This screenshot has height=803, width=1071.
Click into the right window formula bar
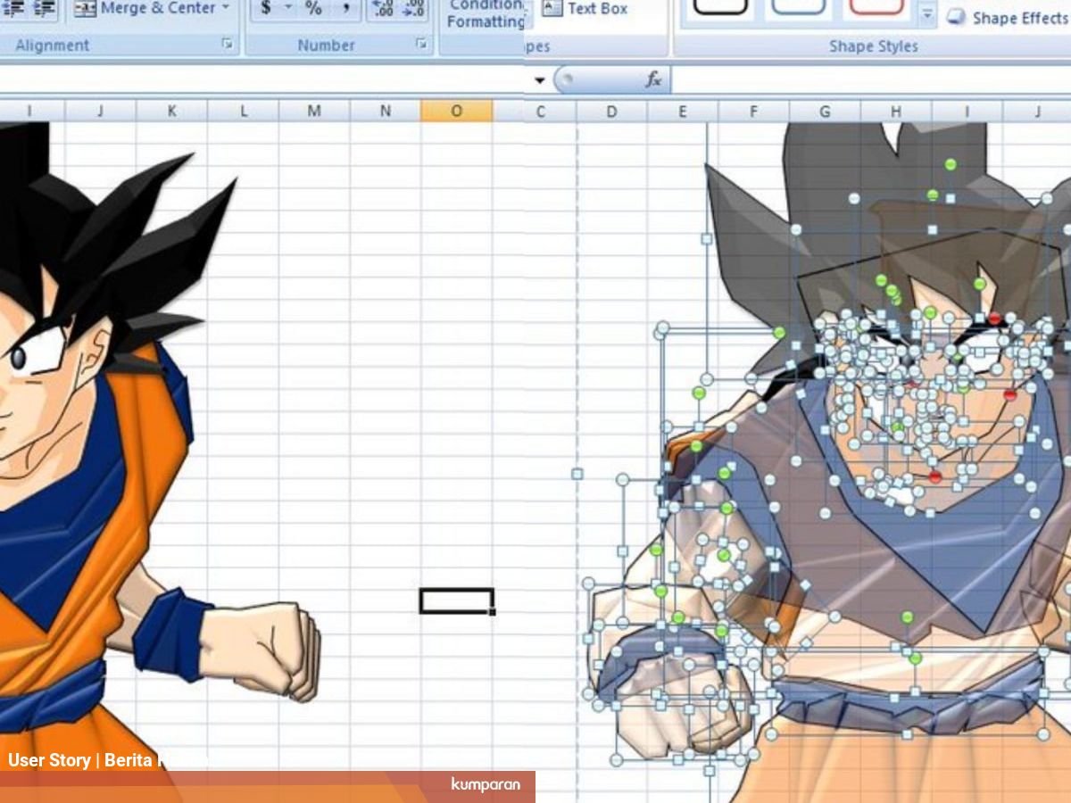pos(870,80)
